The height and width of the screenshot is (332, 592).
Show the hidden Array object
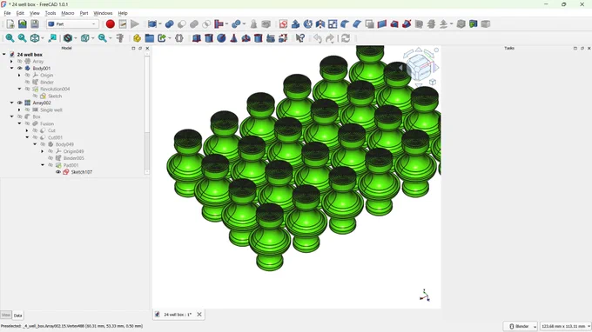pos(20,62)
